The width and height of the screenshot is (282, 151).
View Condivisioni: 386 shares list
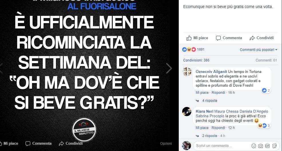tap(196, 60)
